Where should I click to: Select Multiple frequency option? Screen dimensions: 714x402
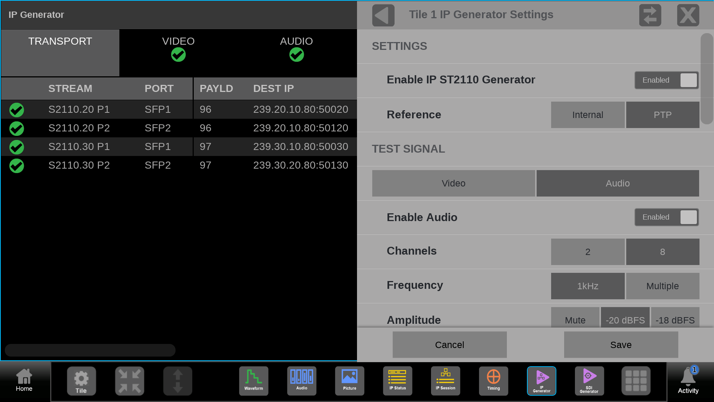[x=662, y=286]
